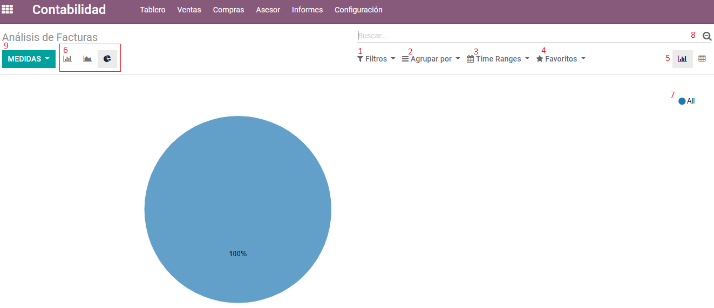714x308 pixels.
Task: Open the Configuración menu
Action: [358, 10]
